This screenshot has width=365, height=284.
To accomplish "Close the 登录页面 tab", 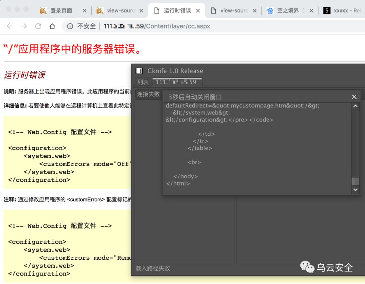I will point(84,10).
